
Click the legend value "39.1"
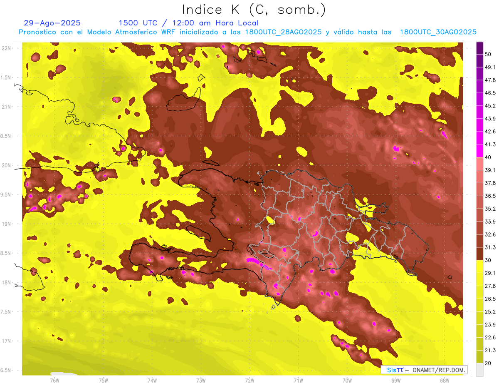tap(490, 170)
